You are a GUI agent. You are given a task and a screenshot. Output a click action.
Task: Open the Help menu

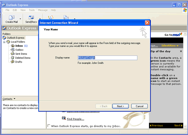coord(53,10)
